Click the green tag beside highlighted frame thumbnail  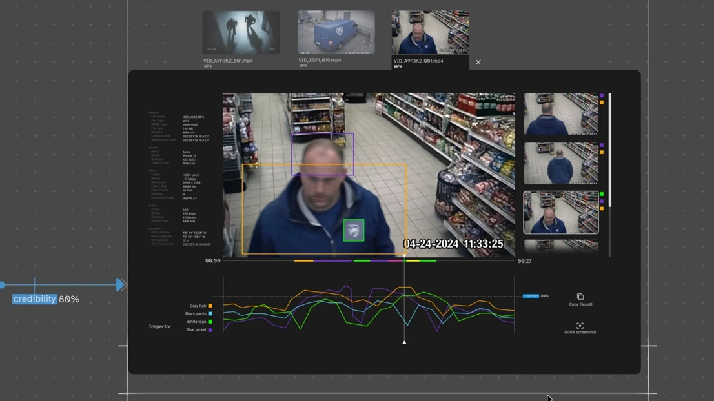click(602, 194)
